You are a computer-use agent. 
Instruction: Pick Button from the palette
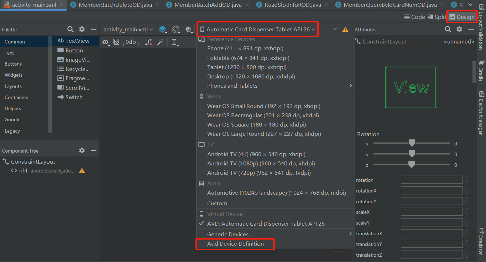[76, 50]
